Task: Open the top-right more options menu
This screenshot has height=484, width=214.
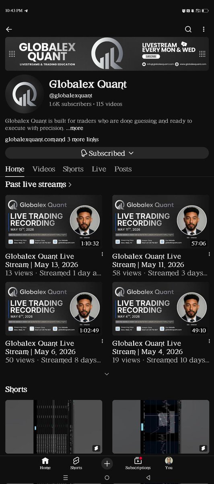Action: [x=204, y=29]
